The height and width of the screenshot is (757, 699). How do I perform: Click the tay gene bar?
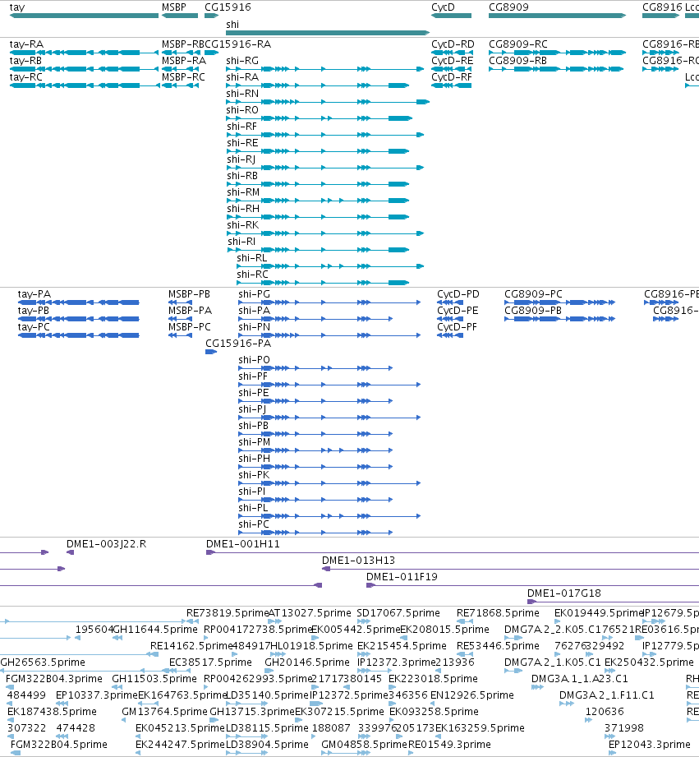84,16
